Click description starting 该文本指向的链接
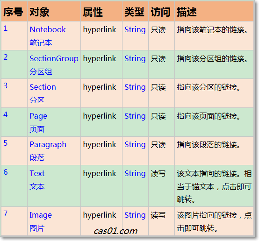This screenshot has width=259, height=241. [x=214, y=186]
